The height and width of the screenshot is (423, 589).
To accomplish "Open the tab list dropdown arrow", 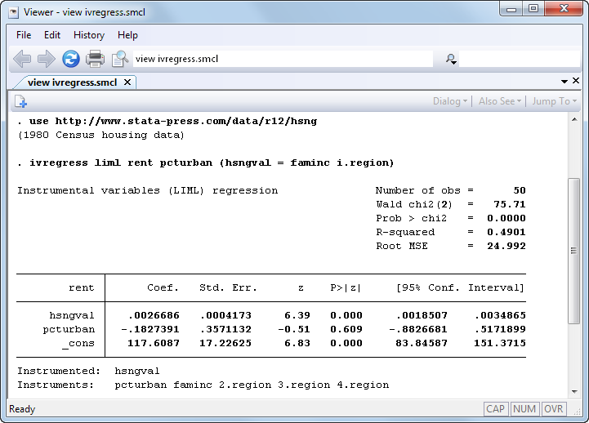I will tap(564, 82).
